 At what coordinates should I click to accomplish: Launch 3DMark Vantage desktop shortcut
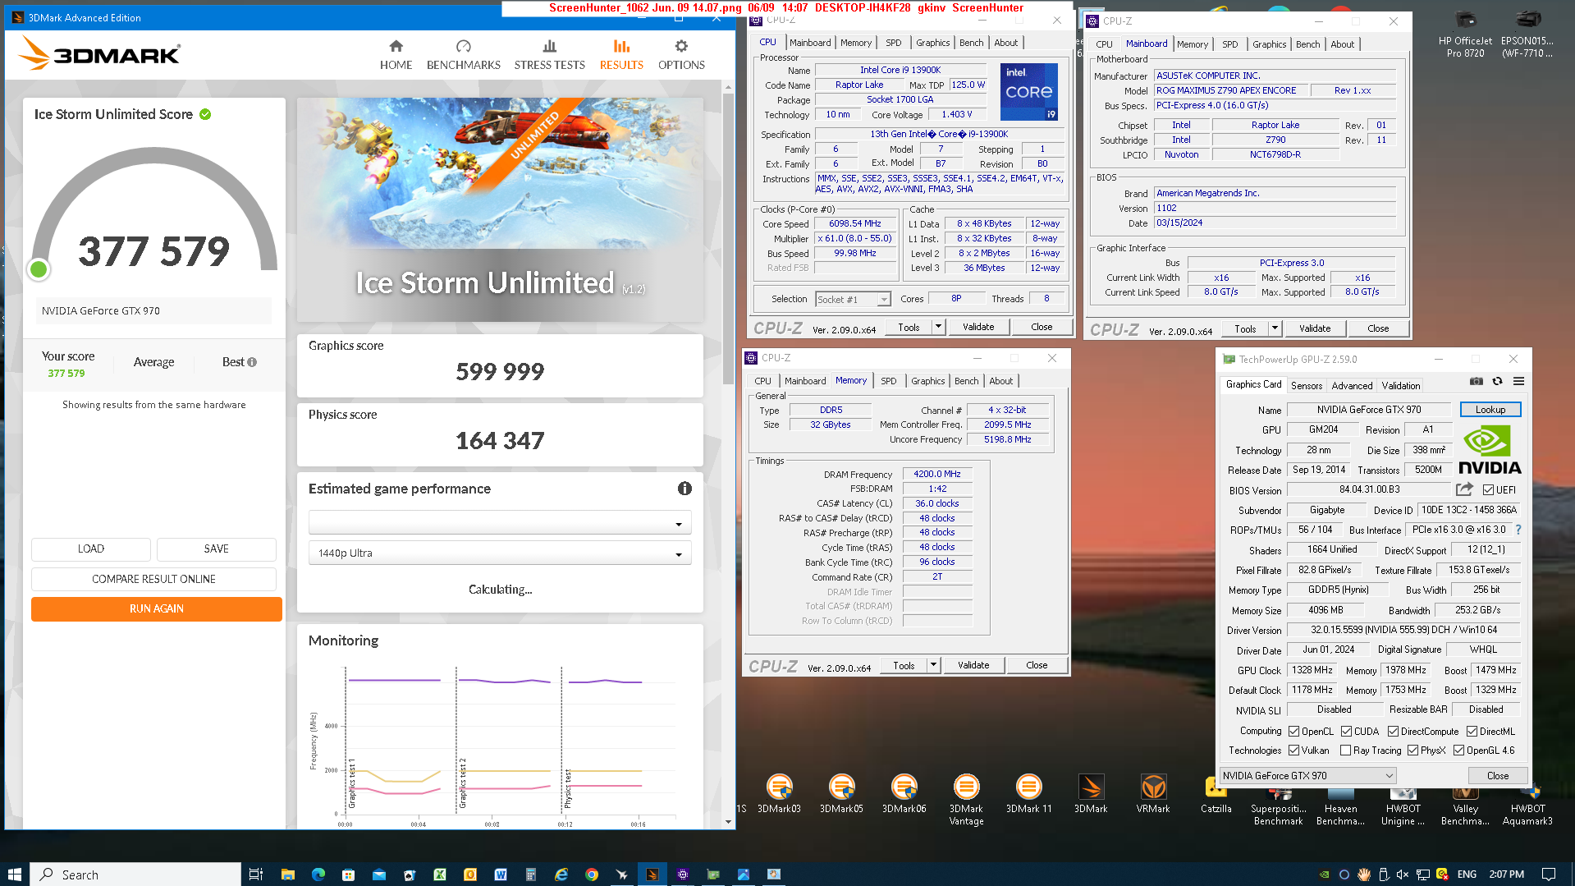tap(966, 800)
